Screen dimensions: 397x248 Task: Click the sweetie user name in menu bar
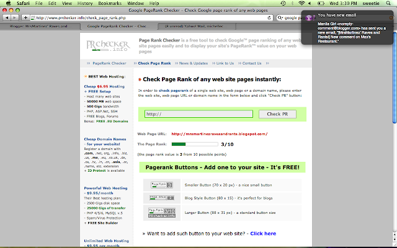[x=371, y=3]
